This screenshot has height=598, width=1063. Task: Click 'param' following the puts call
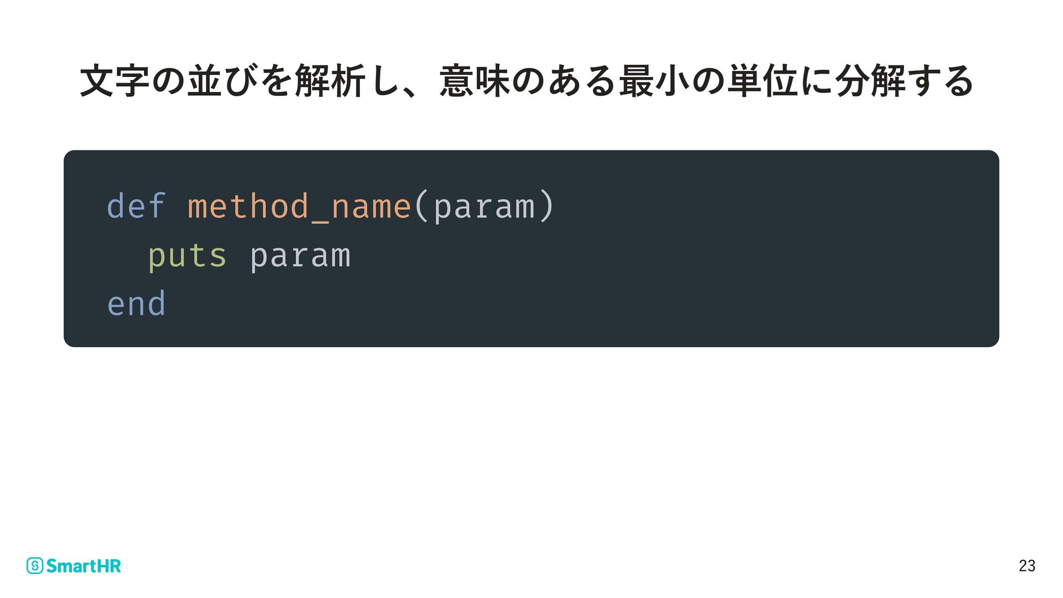click(x=300, y=256)
